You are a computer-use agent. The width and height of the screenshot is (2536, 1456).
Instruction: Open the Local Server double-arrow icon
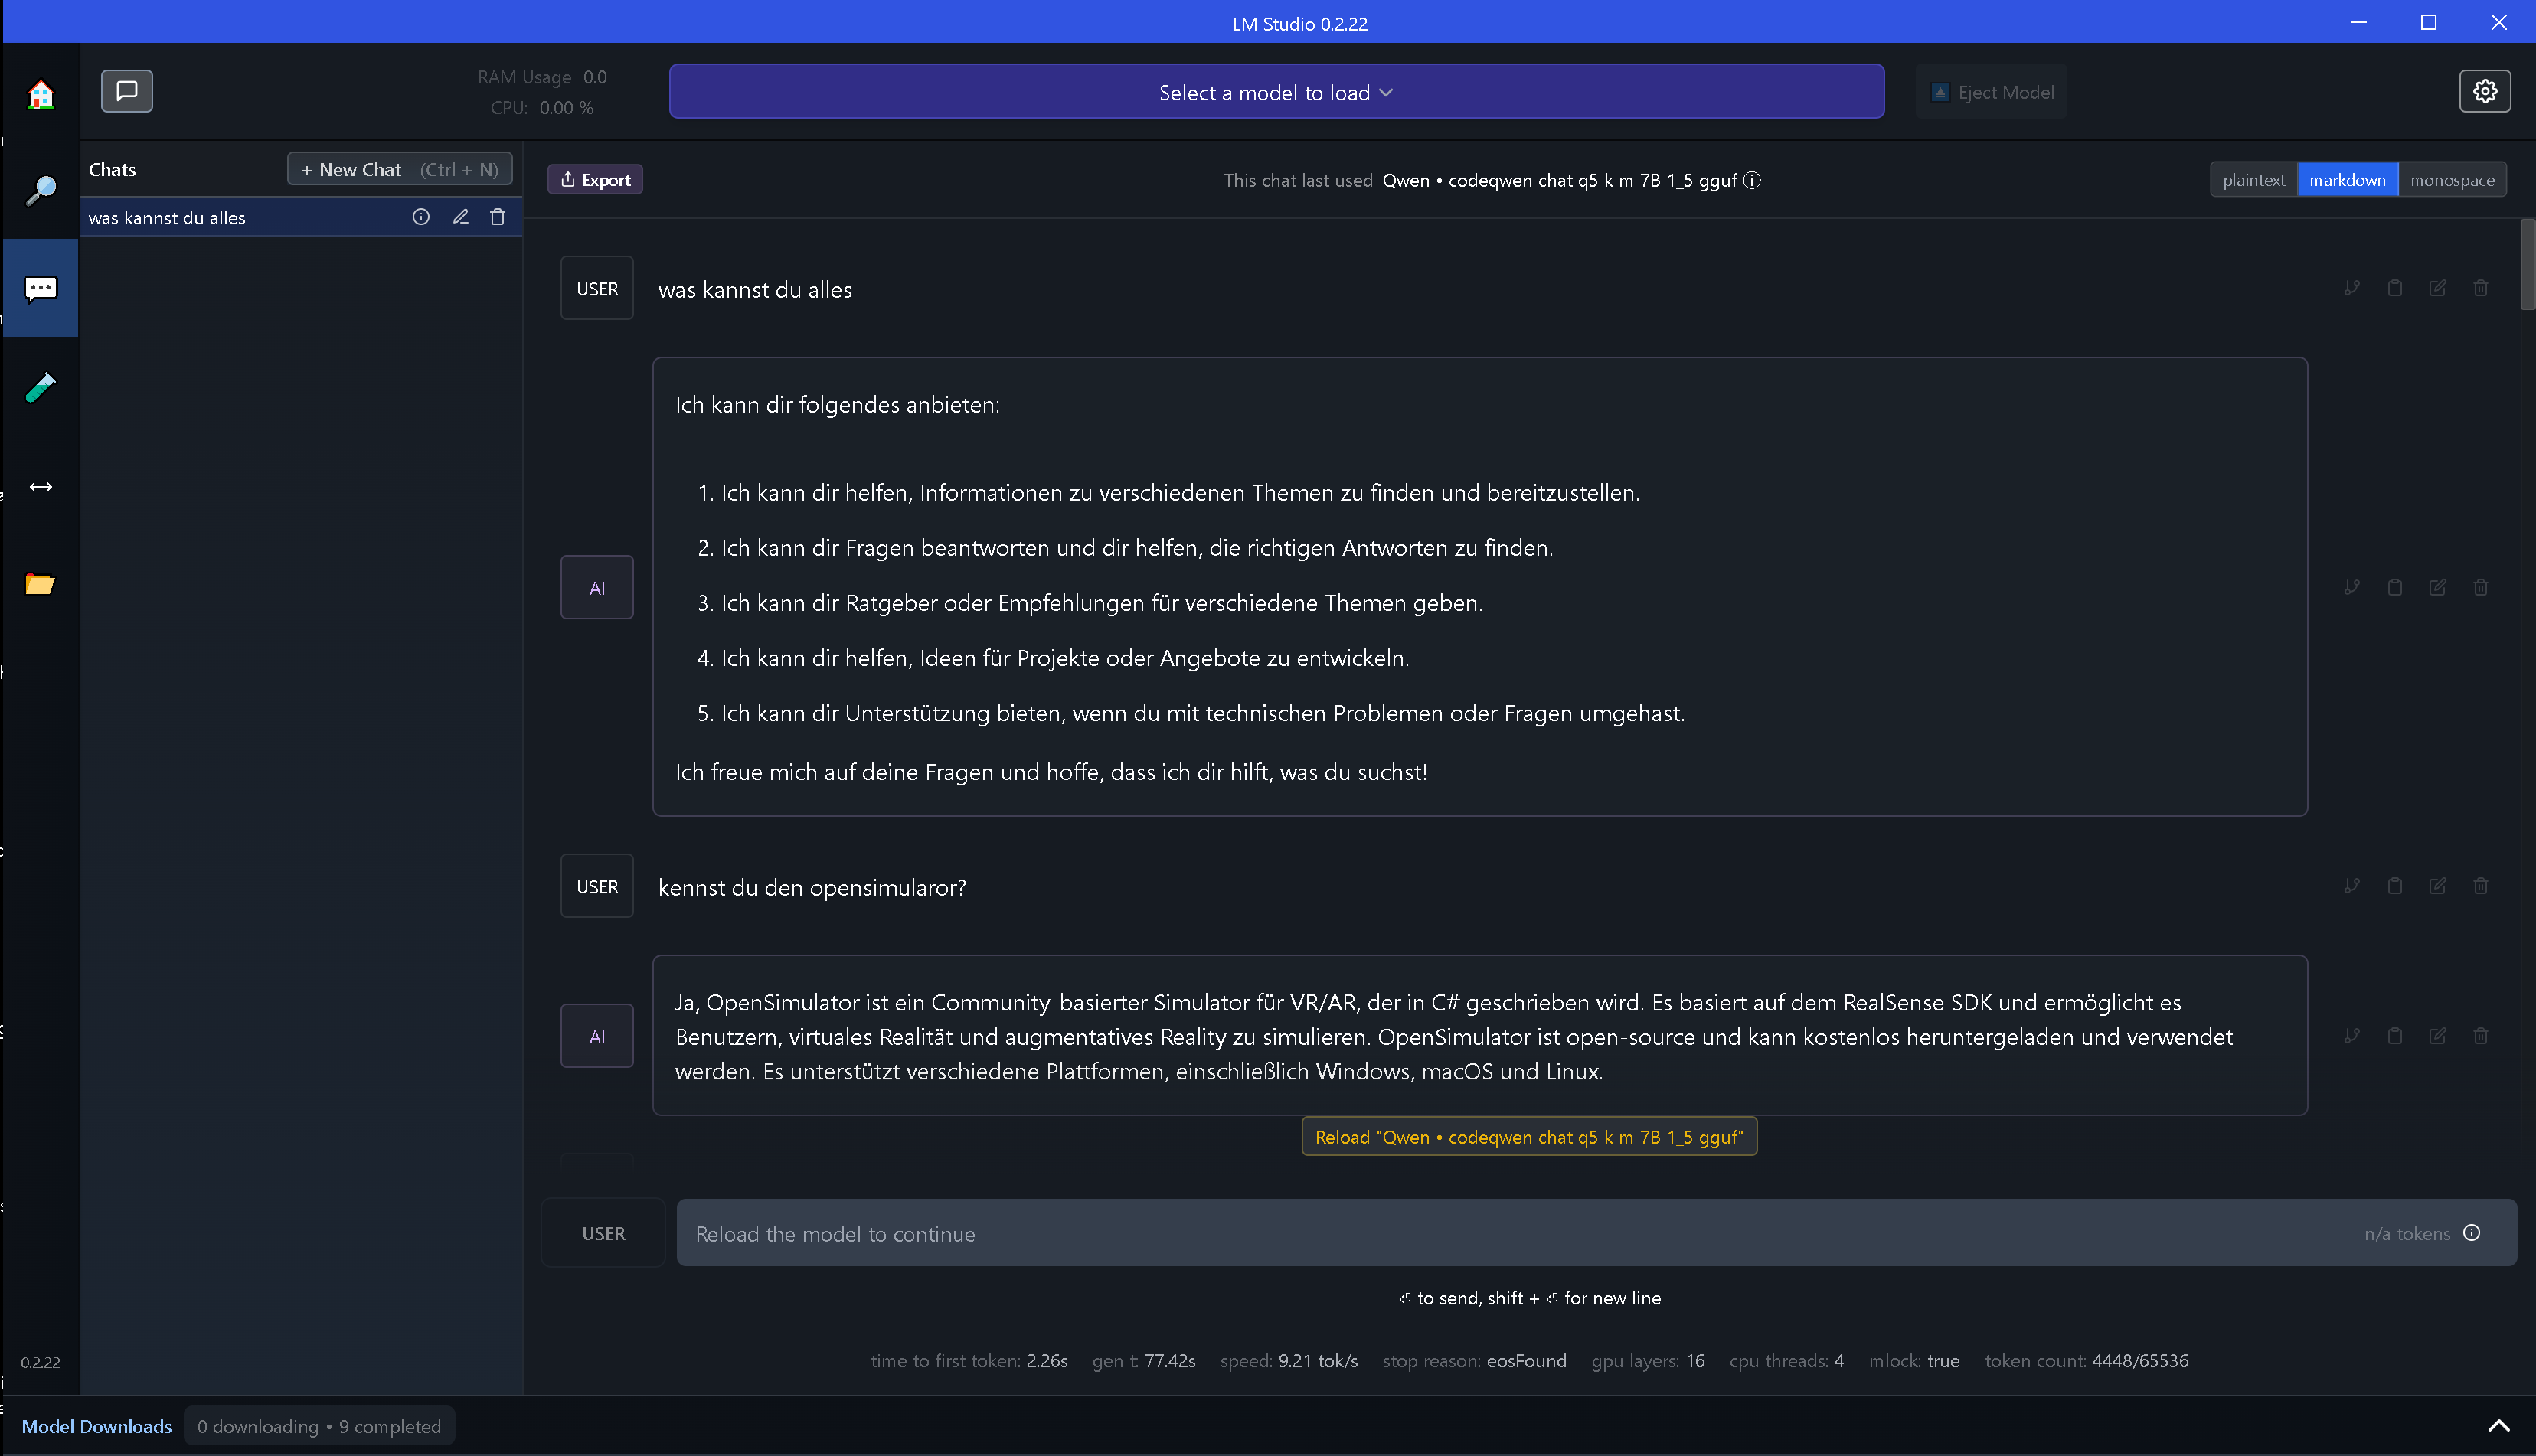tap(41, 487)
